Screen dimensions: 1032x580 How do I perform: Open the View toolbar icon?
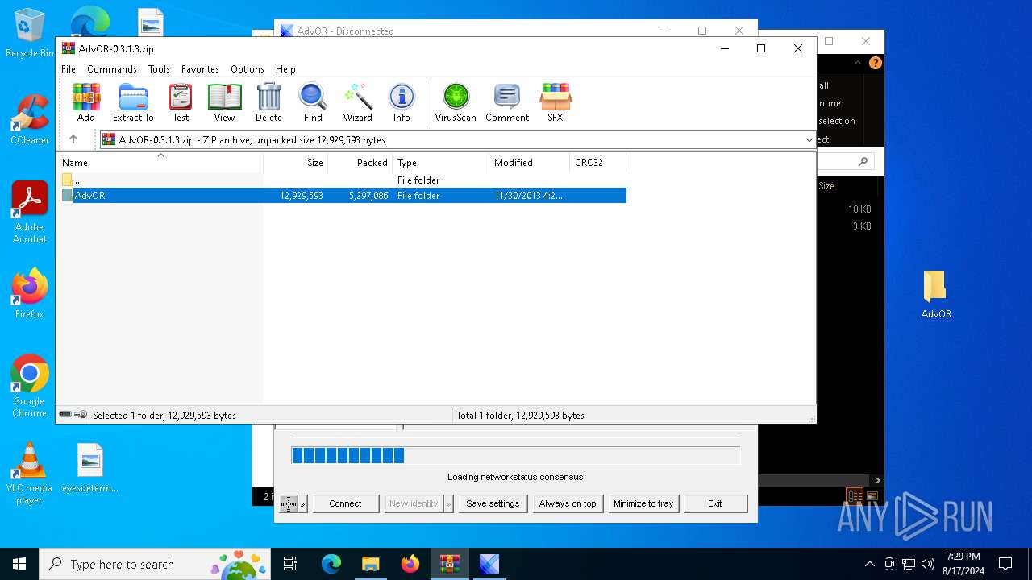pyautogui.click(x=224, y=102)
